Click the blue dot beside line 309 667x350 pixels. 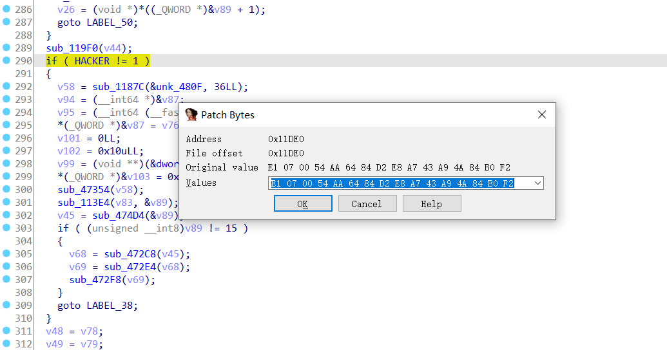(x=6, y=305)
